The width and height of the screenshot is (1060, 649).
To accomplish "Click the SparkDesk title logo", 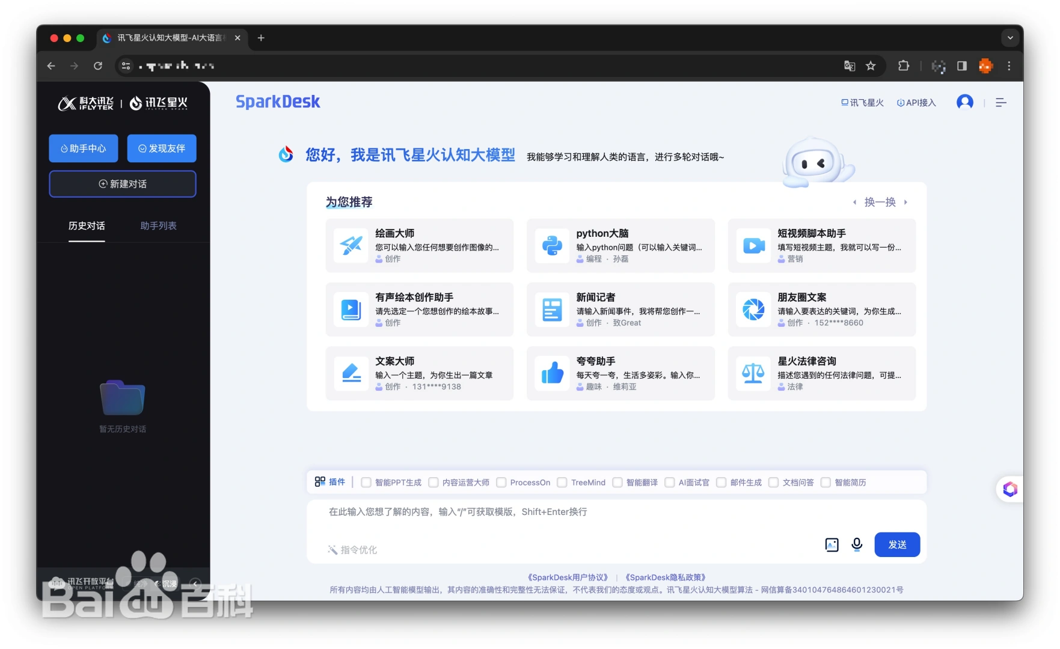I will (278, 102).
